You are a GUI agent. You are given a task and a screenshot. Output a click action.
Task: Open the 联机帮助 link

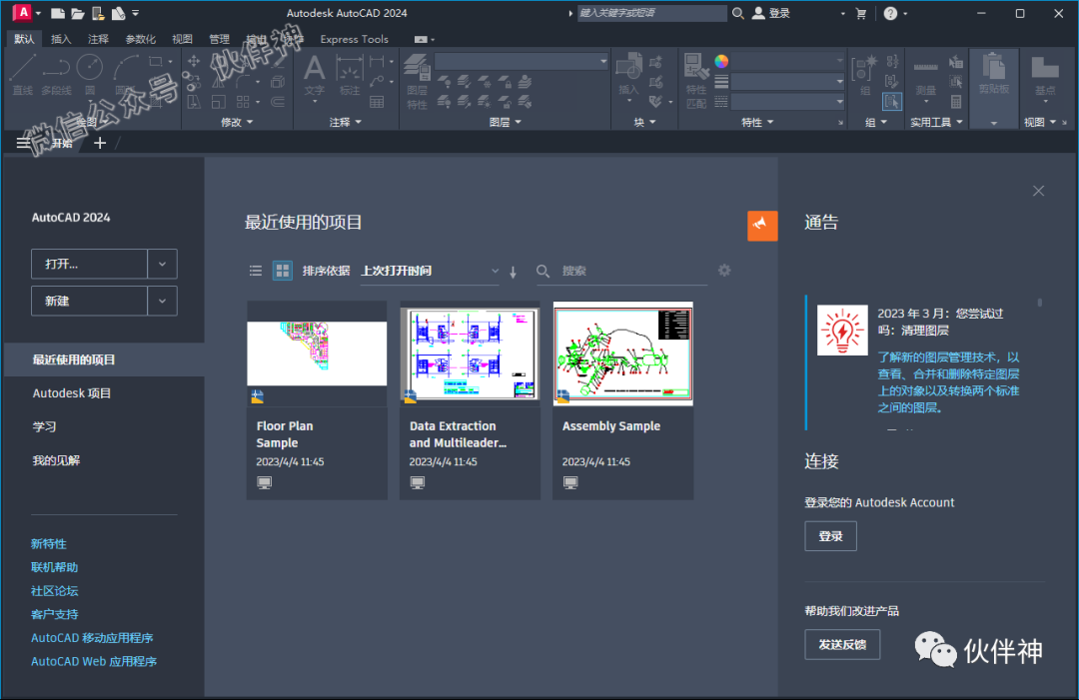54,567
